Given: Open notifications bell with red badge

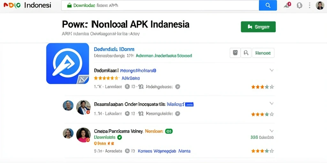Looking at the screenshot, I should 287,5.
